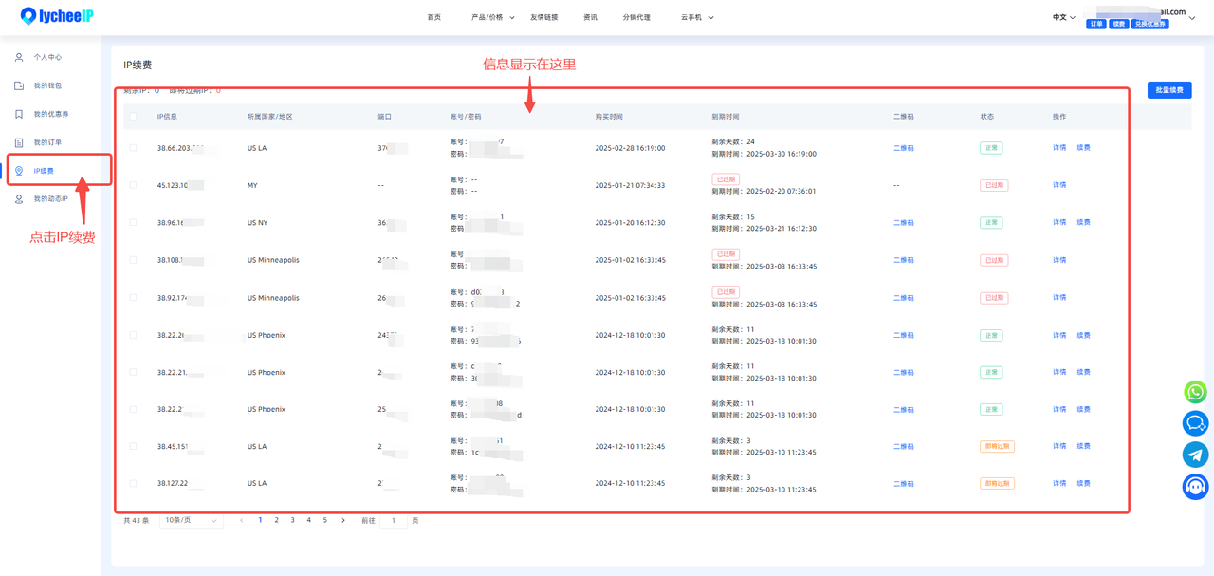The image size is (1214, 576).
Task: Click the 前往 page number input field
Action: pyautogui.click(x=394, y=520)
